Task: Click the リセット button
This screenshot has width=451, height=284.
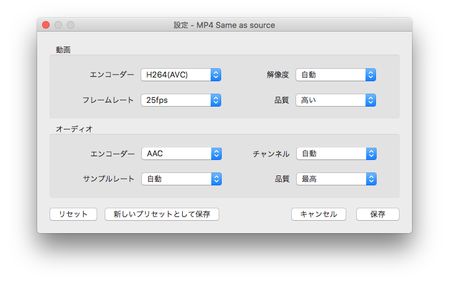Action: [73, 215]
